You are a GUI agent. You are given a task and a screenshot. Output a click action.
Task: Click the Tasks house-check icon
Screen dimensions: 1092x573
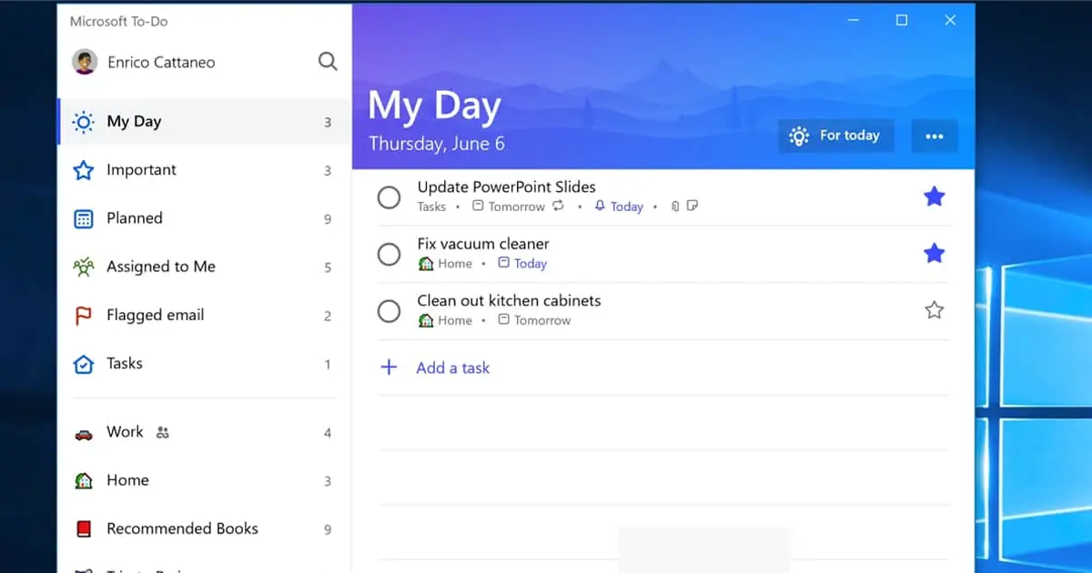84,364
